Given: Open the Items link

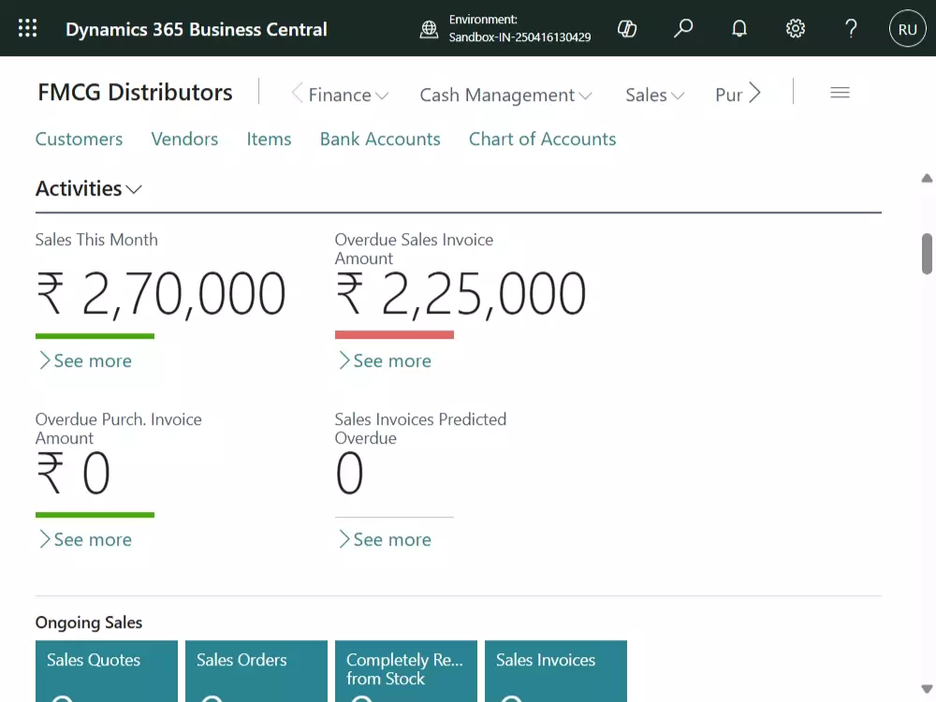Looking at the screenshot, I should [x=269, y=139].
